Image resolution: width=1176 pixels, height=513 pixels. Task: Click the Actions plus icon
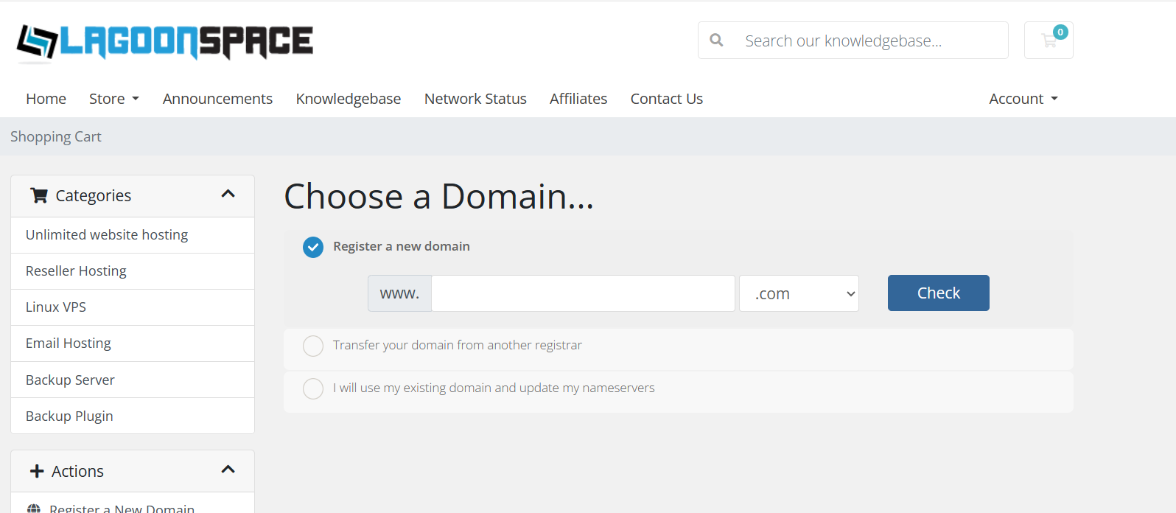point(37,471)
